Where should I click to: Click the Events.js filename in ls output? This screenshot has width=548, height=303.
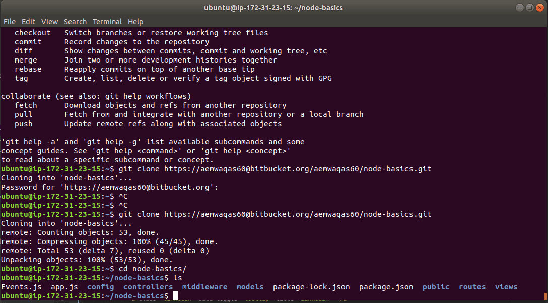21,287
